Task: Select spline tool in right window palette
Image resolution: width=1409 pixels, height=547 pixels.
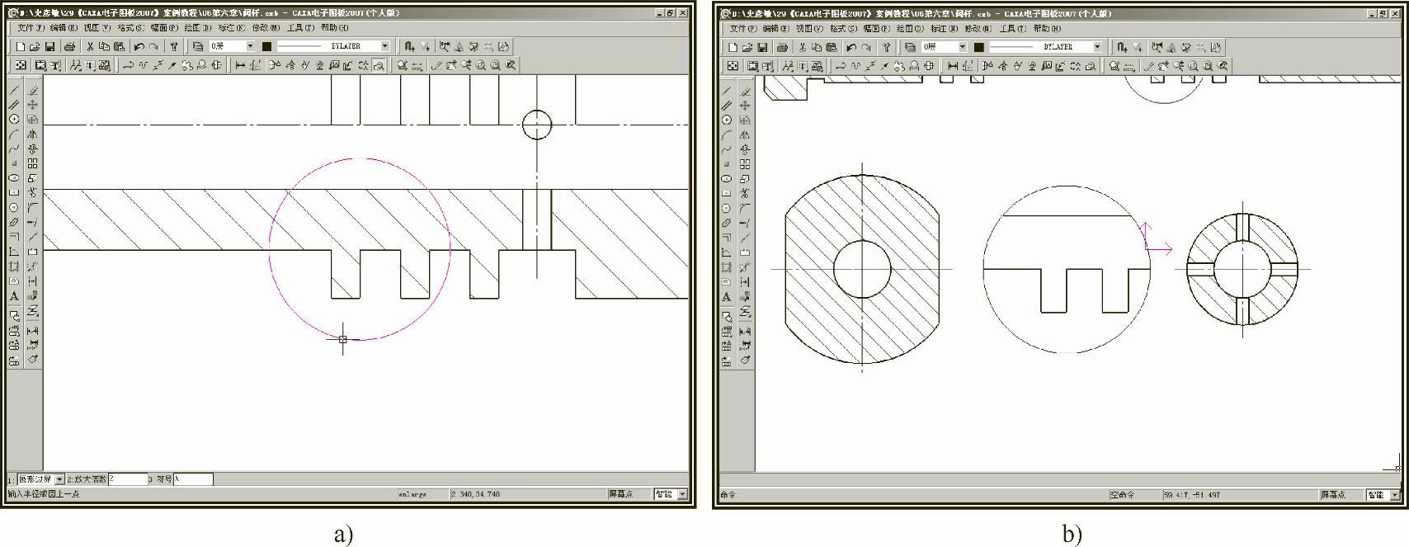Action: click(727, 149)
